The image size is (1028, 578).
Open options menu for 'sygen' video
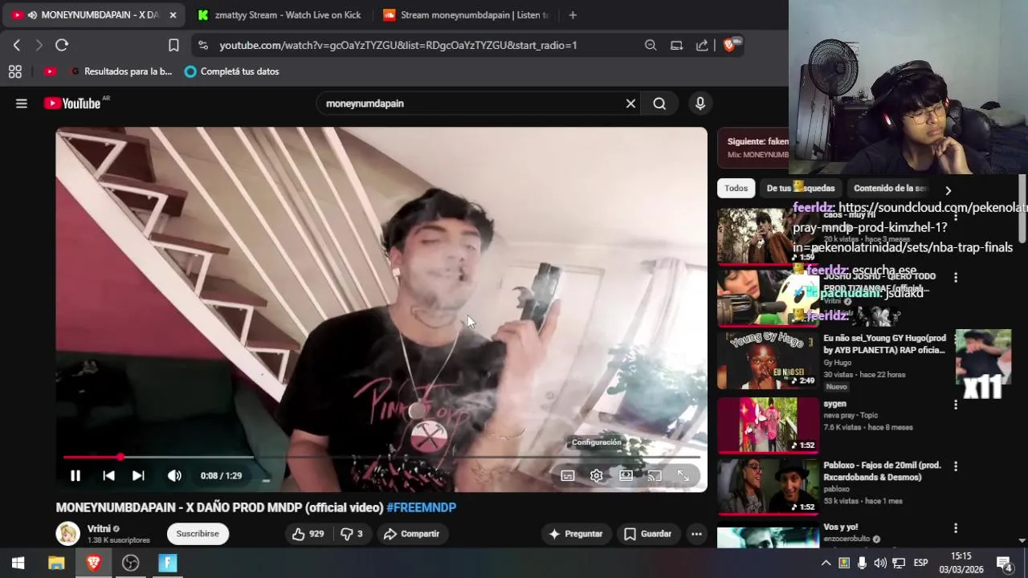tap(956, 405)
